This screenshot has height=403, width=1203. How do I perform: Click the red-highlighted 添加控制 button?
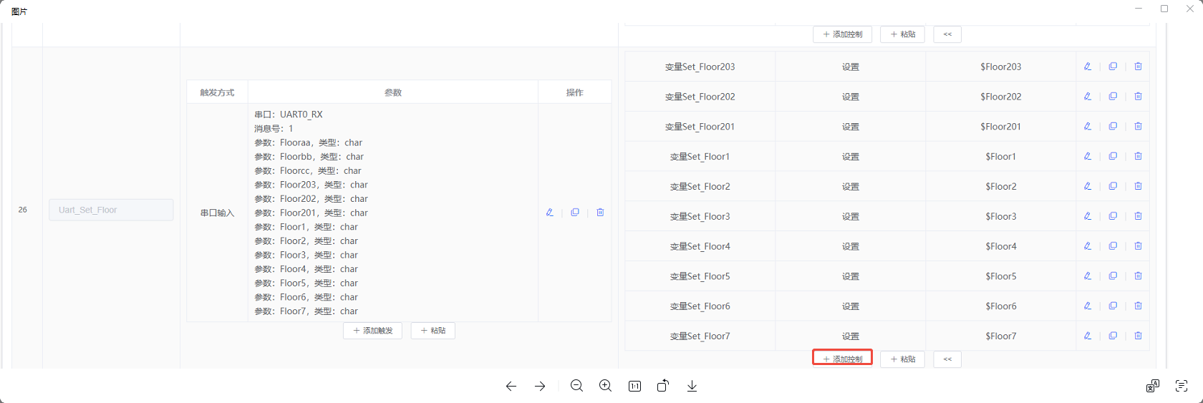click(842, 359)
